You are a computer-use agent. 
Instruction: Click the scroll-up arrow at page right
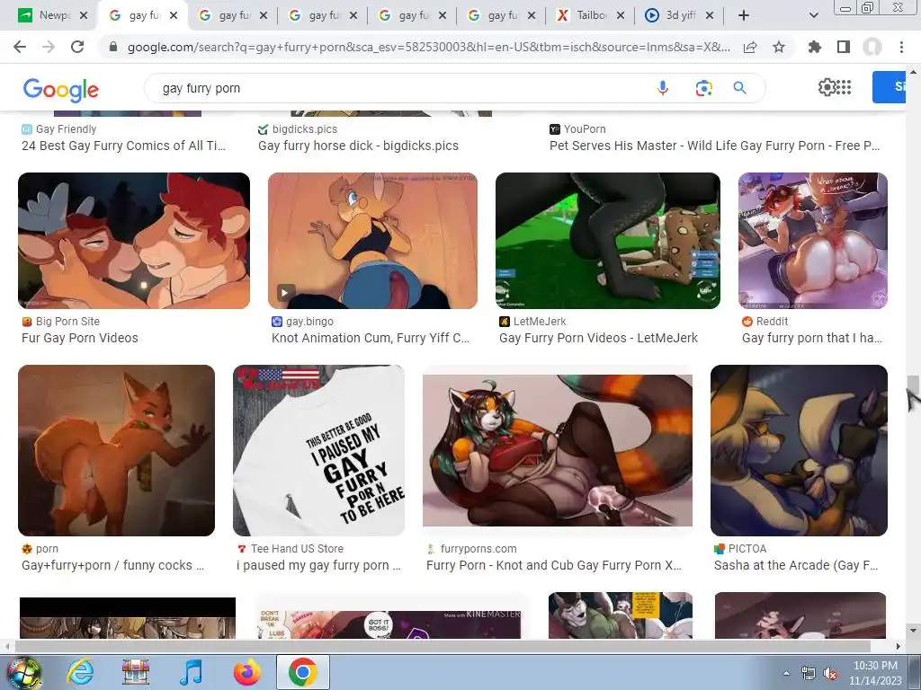pyautogui.click(x=912, y=72)
